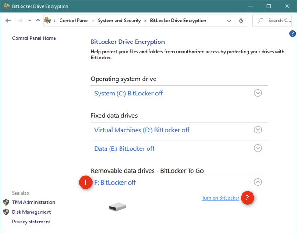Click chevron after Control Panel breadcrumb
Screen dimensions: 297x233
point(93,21)
